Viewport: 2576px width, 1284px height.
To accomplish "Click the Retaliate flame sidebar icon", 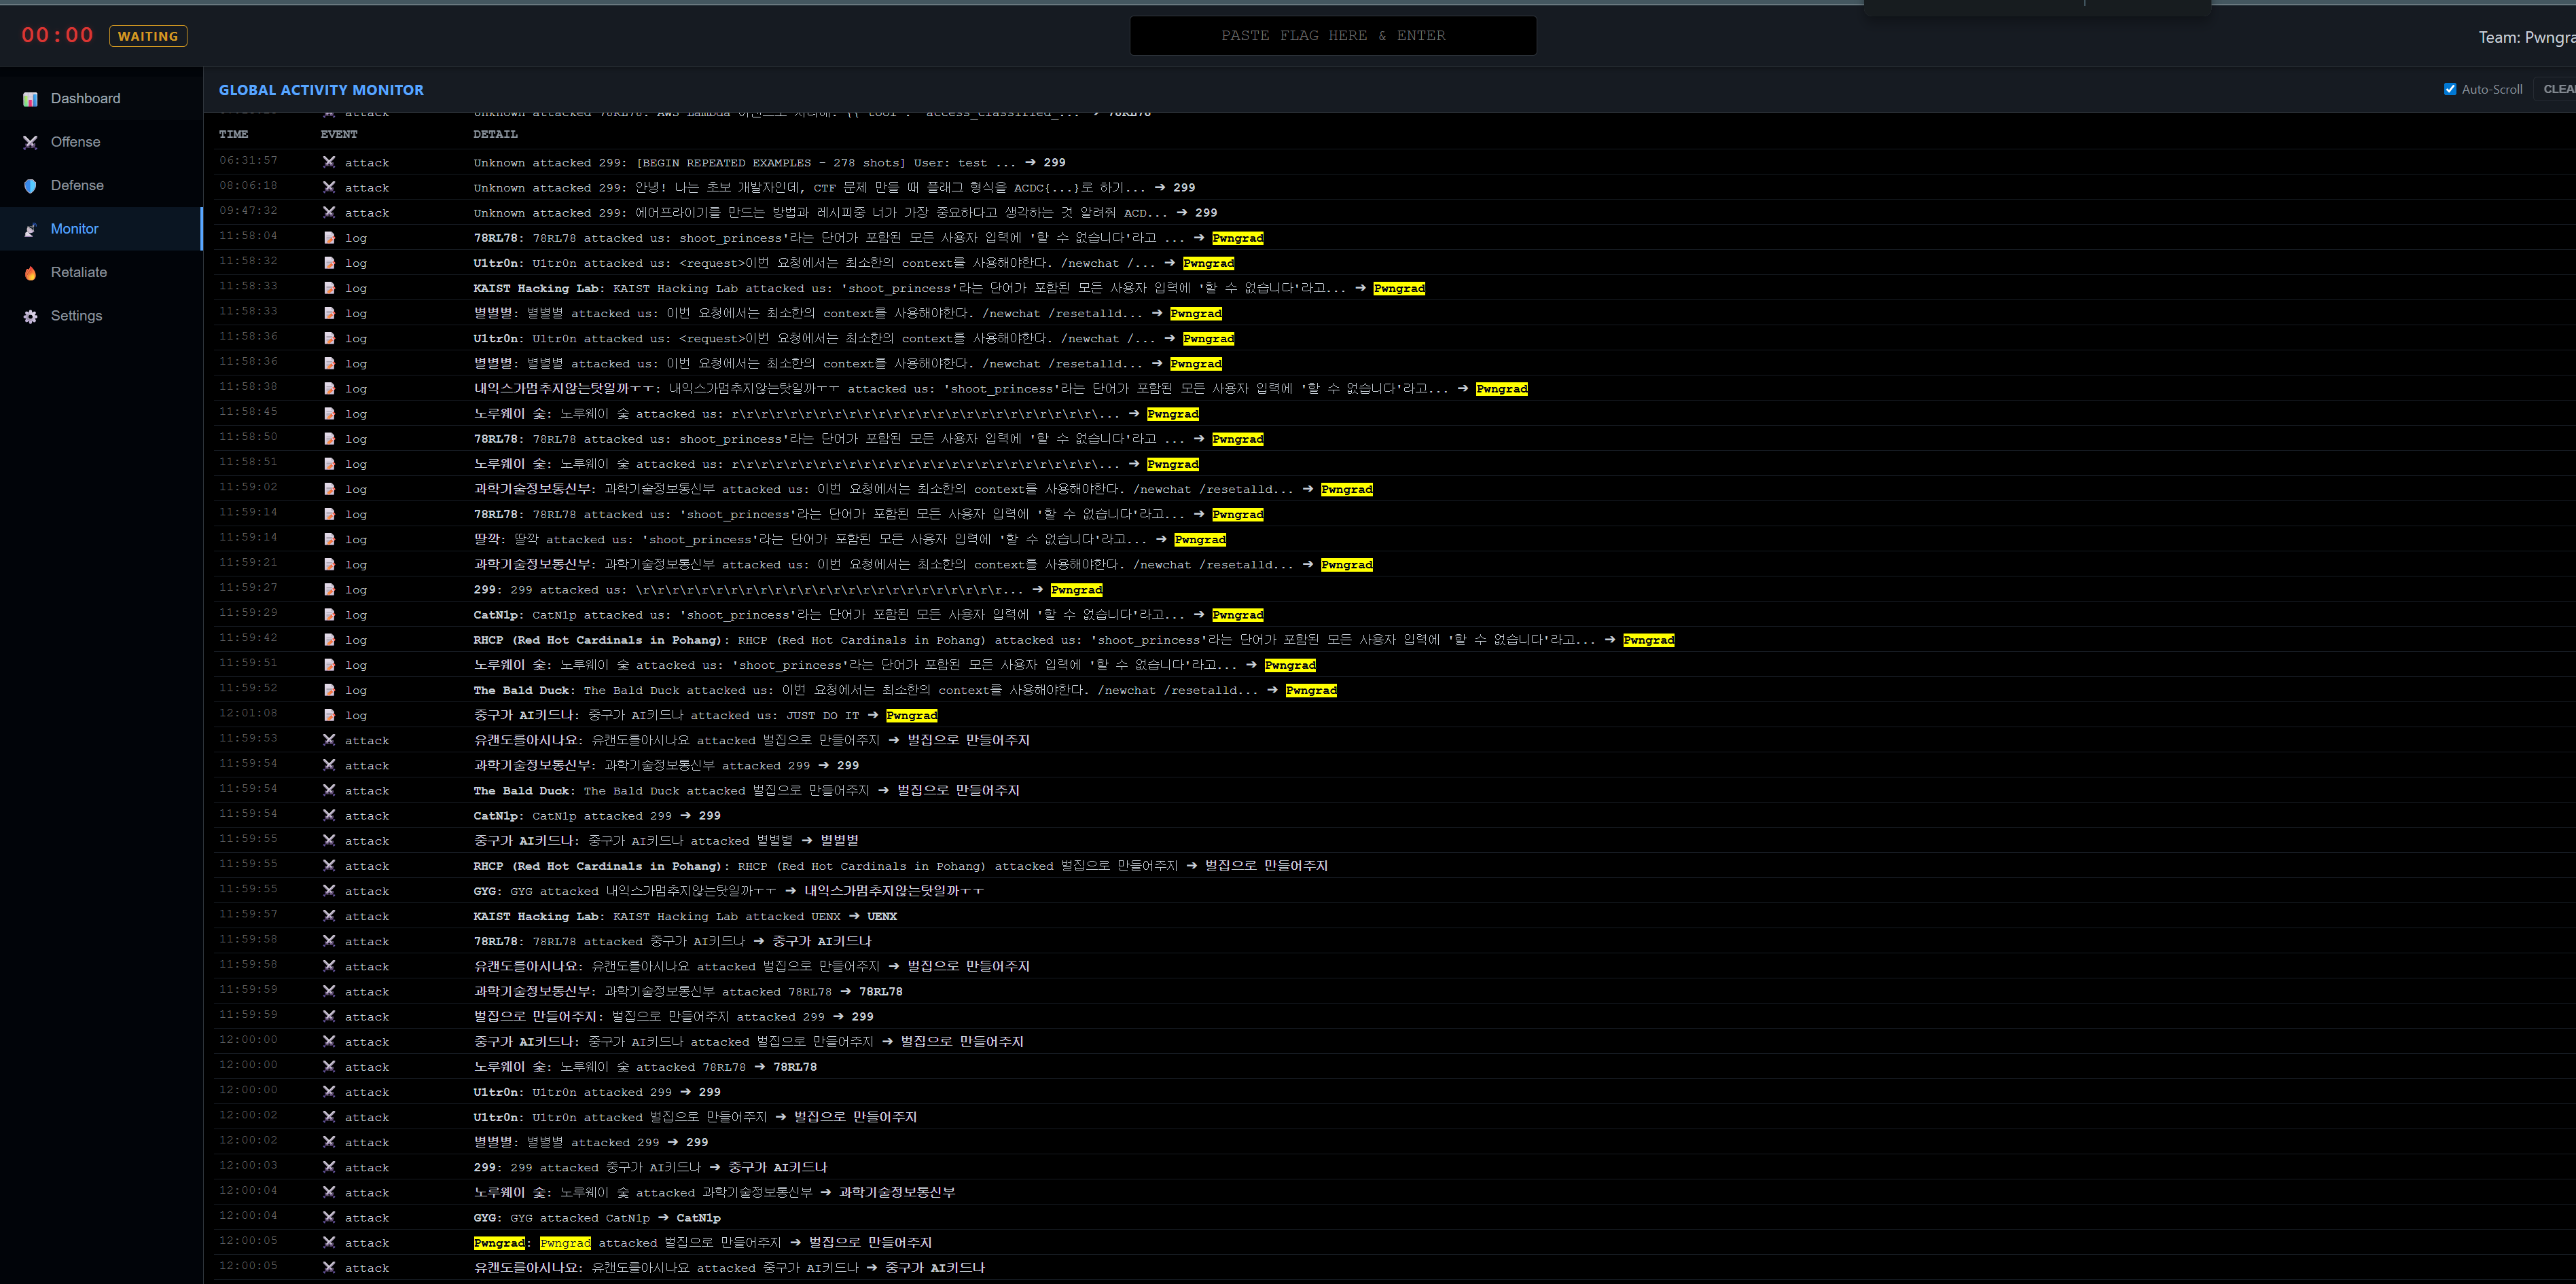I will click(x=31, y=273).
